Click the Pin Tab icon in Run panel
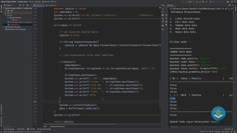The image size is (237, 133). point(163,30)
